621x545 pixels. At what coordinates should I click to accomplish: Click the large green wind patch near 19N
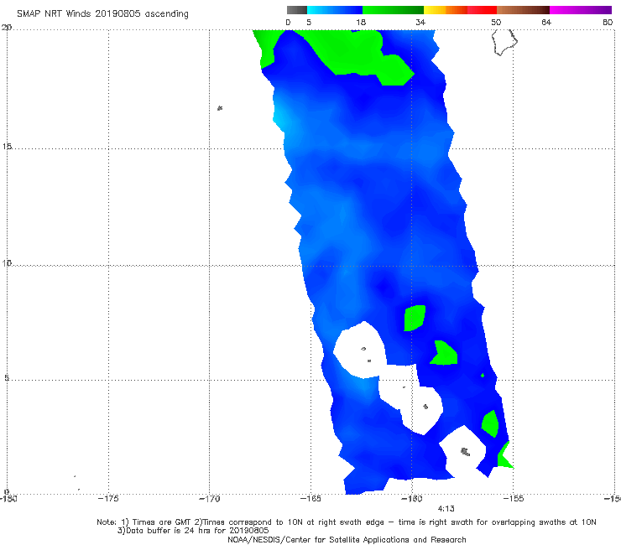tap(357, 55)
